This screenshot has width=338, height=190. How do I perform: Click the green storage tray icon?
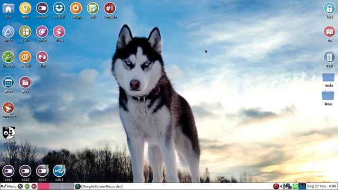coord(295,186)
